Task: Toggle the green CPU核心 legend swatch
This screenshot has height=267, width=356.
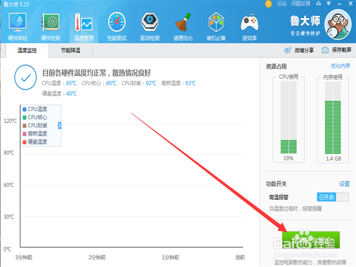Action: pos(24,117)
